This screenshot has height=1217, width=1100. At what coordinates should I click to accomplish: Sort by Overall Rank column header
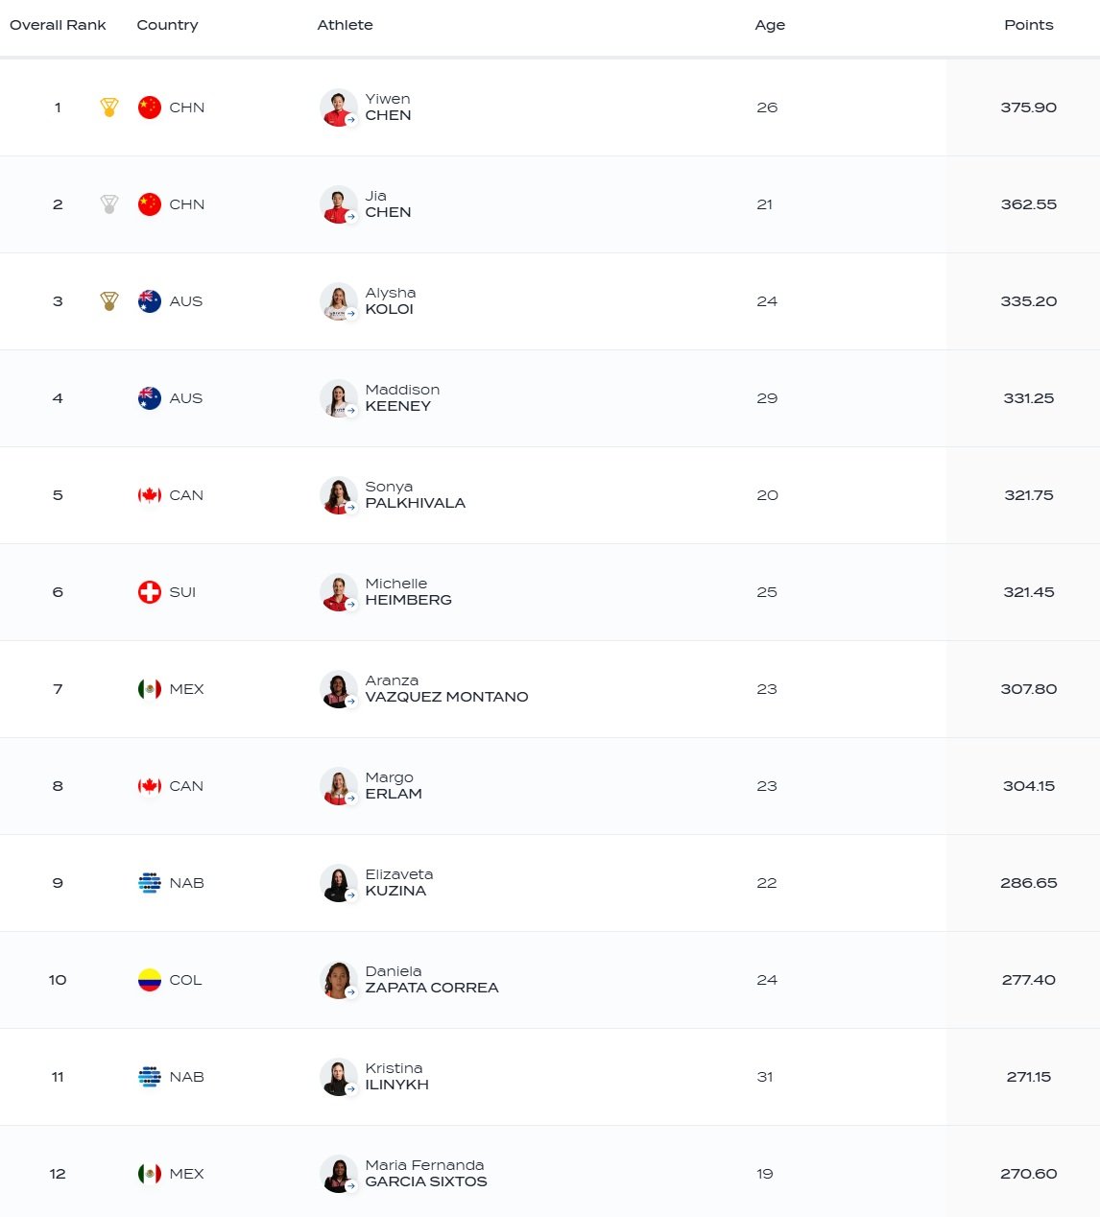pos(58,25)
